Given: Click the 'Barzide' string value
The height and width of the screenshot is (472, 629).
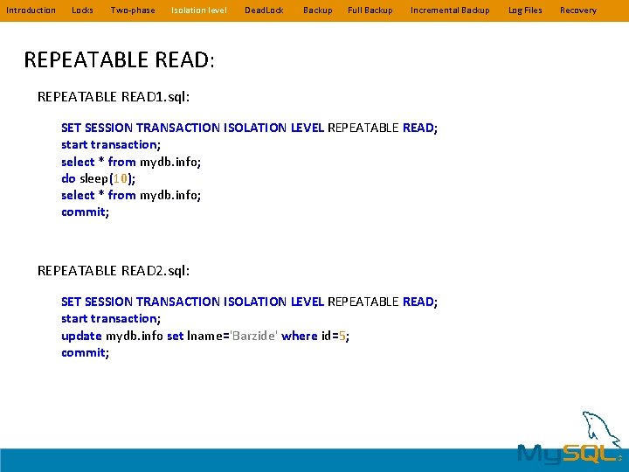Looking at the screenshot, I should [253, 336].
